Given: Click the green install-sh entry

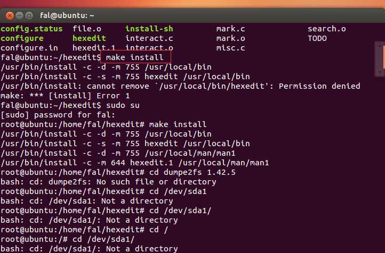Looking at the screenshot, I should (x=149, y=29).
